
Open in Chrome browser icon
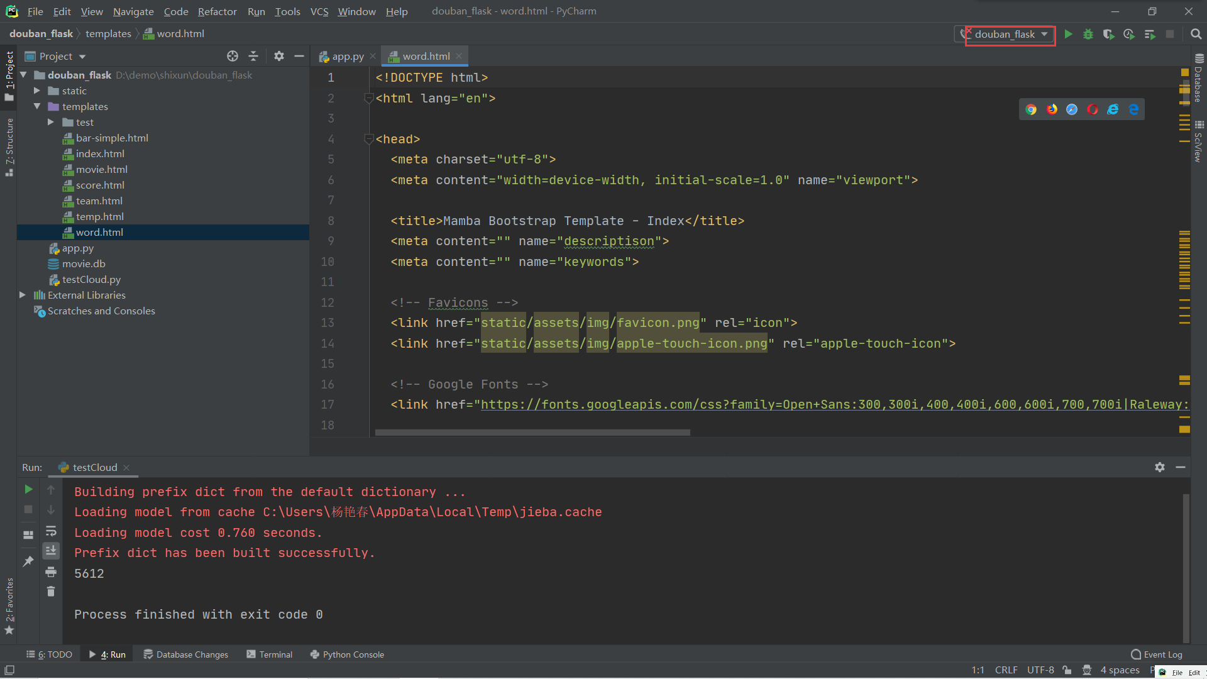click(x=1031, y=109)
